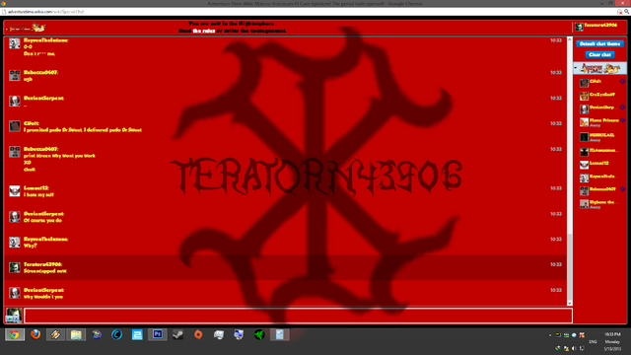Open the calculator-like app at taskbar end

279,334
